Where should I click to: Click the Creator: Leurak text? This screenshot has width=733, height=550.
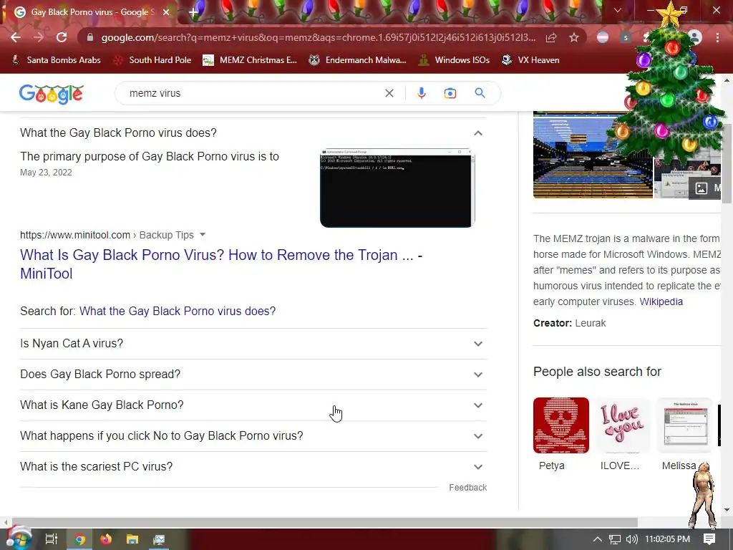[569, 323]
